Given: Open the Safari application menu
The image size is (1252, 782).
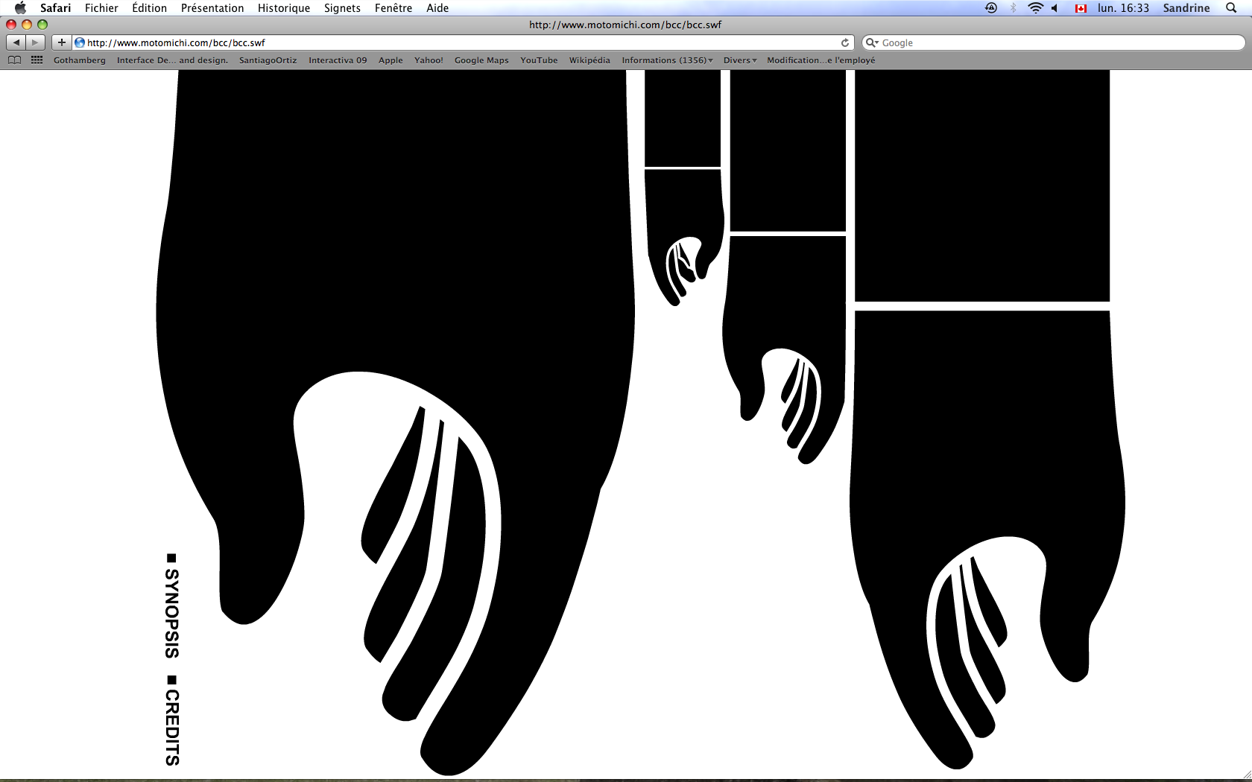Looking at the screenshot, I should [x=55, y=8].
